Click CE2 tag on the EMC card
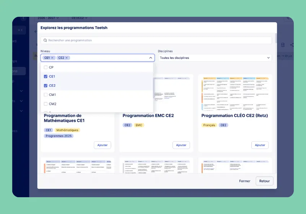The width and height of the screenshot is (306, 214). pyautogui.click(x=127, y=125)
